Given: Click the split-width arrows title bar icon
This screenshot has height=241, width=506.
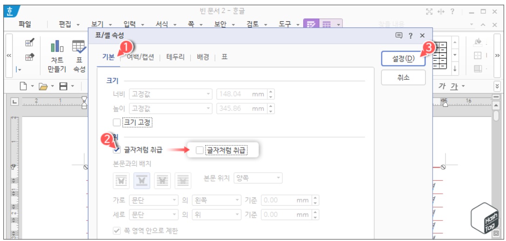Looking at the screenshot, I should [441, 12].
